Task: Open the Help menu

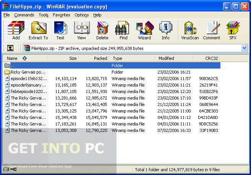Action: [x=97, y=15]
